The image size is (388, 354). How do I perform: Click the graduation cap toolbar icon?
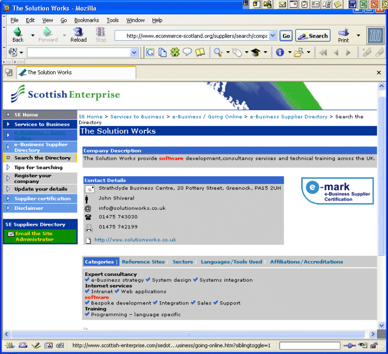point(256,52)
